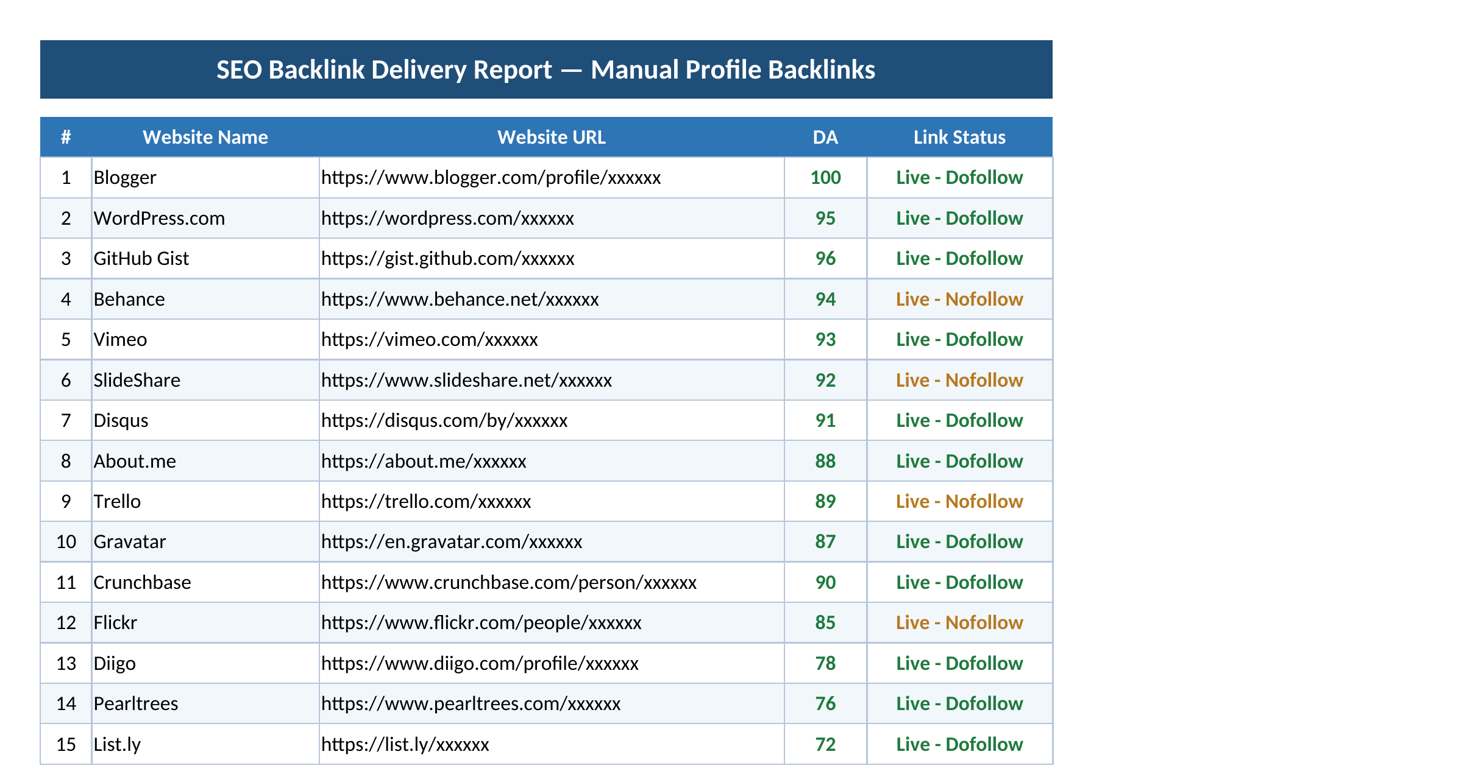
Task: Click List.ly's 'Live - Dofollow' status
Action: point(959,744)
